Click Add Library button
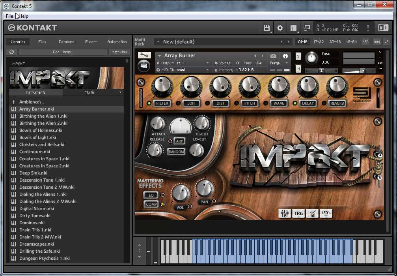Image resolution: width=397 pixels, height=276 pixels. click(x=63, y=52)
